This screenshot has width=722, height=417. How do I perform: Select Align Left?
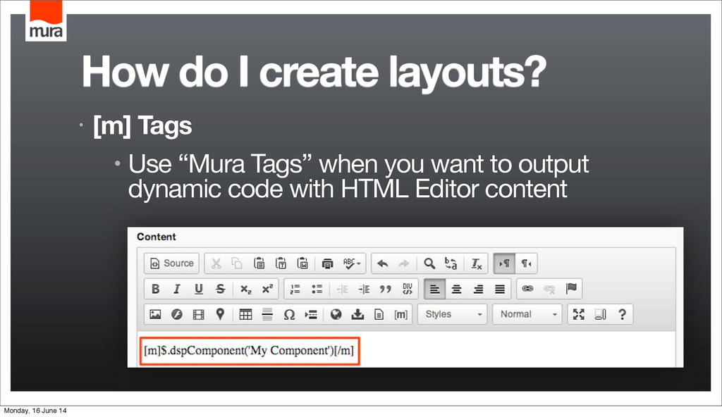(434, 289)
